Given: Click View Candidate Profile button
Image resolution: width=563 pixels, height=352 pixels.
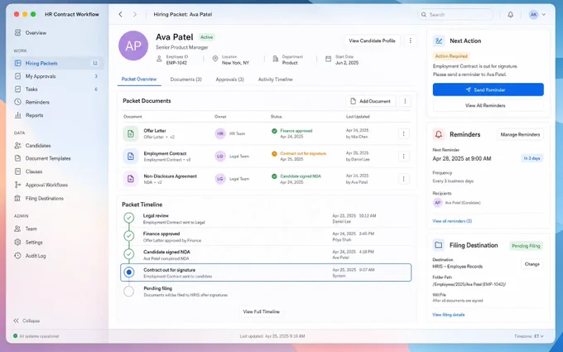Looking at the screenshot, I should click(x=372, y=41).
